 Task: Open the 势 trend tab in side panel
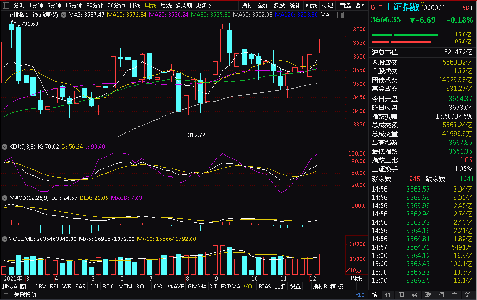(415, 294)
